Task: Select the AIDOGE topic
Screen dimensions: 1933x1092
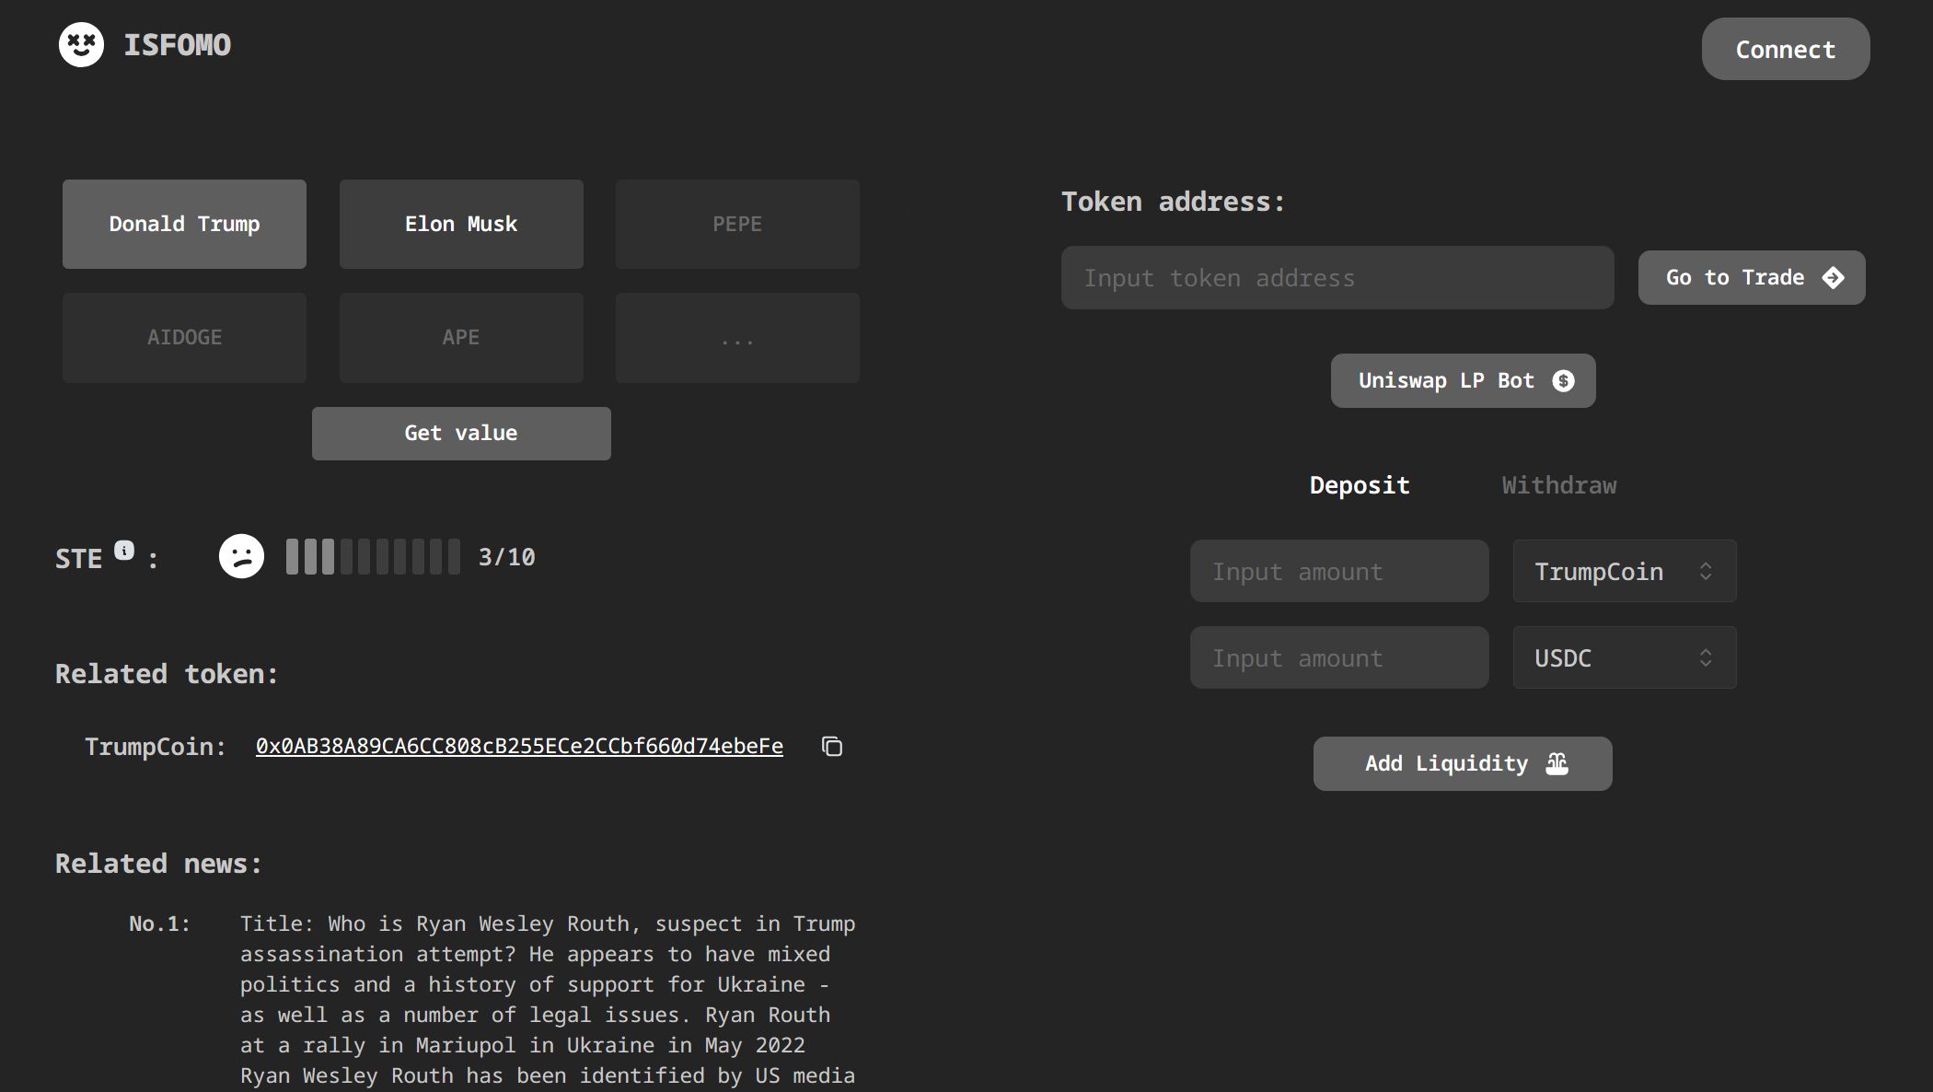Action: coord(184,337)
